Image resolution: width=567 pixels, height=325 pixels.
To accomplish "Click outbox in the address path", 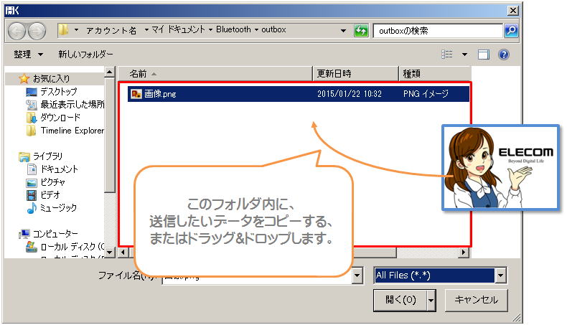I will tap(273, 29).
